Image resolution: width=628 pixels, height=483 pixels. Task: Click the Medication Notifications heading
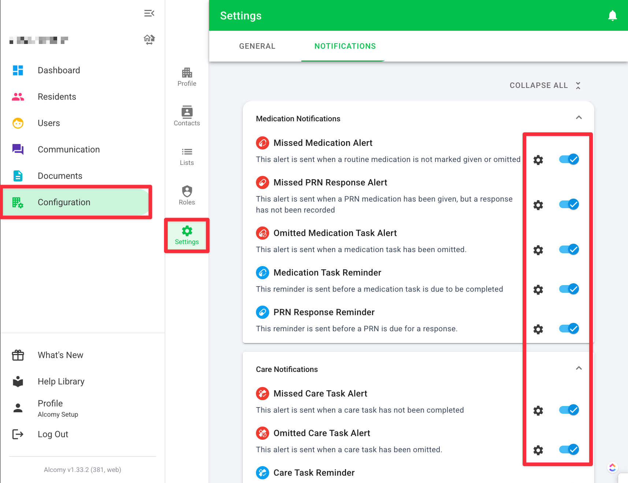(298, 119)
